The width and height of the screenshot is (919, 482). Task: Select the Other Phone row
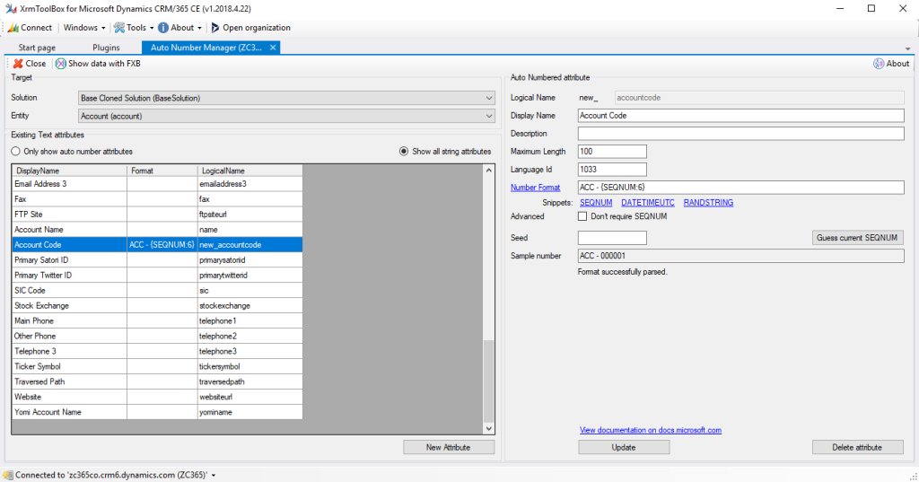[157, 336]
